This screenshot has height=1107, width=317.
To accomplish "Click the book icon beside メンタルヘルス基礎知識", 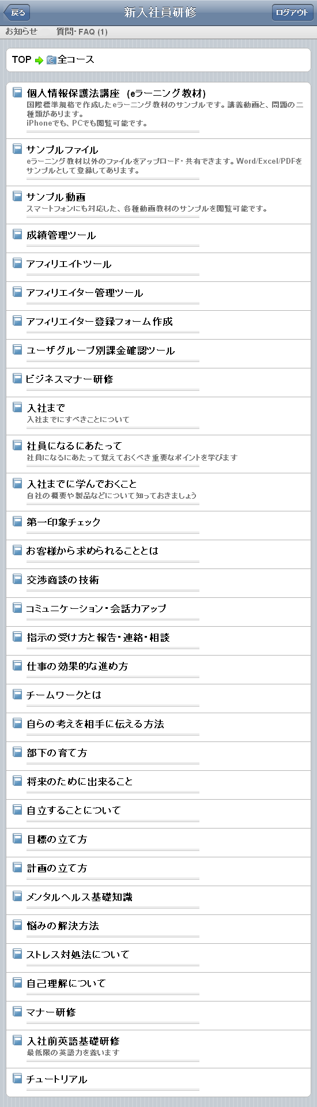I will 17,895.
